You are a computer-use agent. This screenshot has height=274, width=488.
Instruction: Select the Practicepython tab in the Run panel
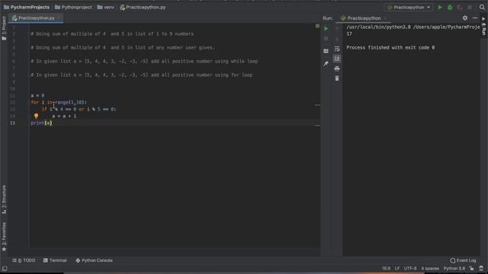coord(364,18)
